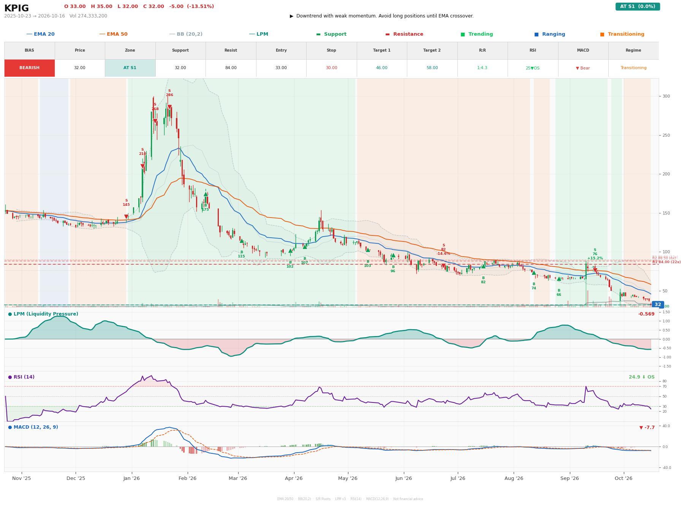This screenshot has height=505, width=685.
Task: Click the S 76 +15.2% sell label
Action: coord(595,254)
